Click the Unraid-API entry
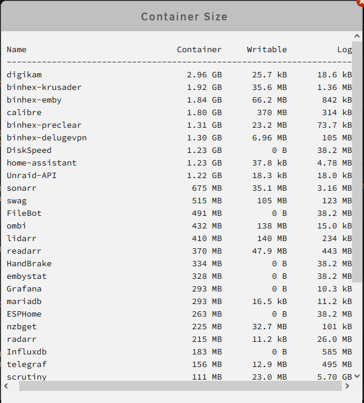364x403 pixels. tap(32, 176)
